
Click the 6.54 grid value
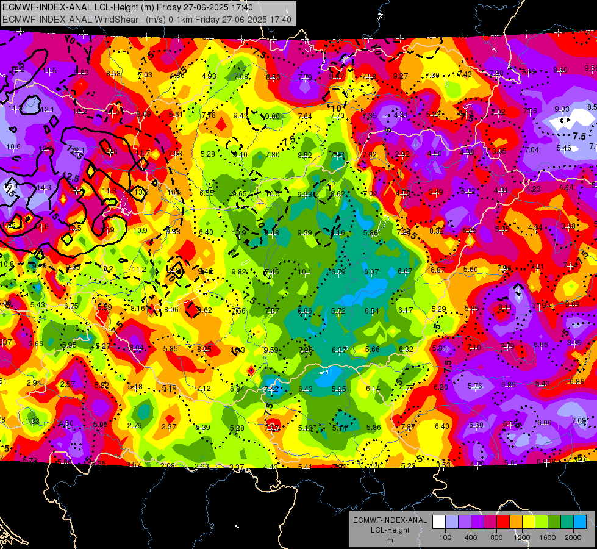pos(372,311)
